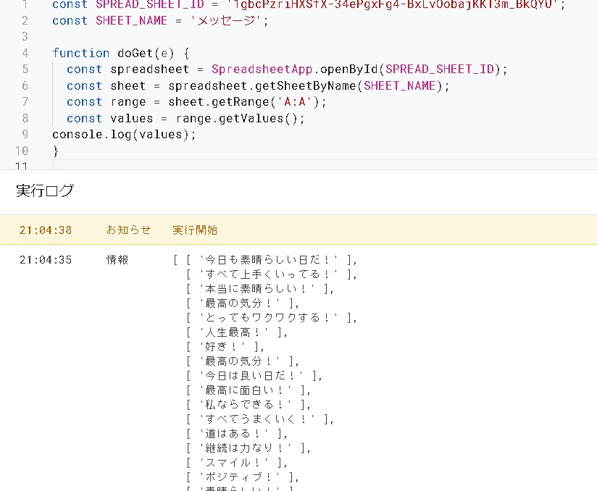Click the '人生最高！' log output entry
Viewport: 597px width, 491px height.
237,332
